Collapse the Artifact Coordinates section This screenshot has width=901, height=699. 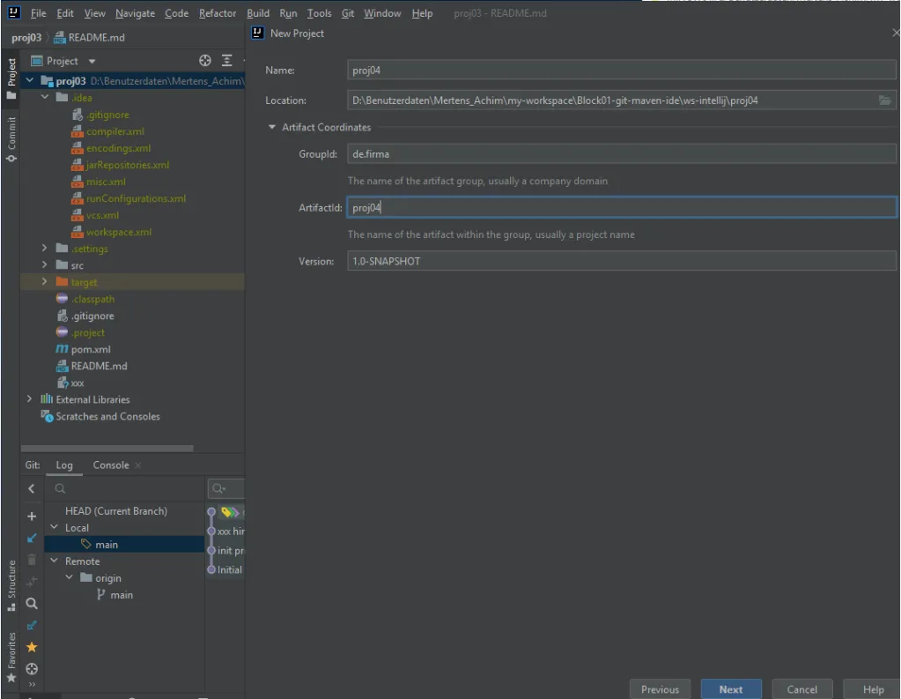click(272, 127)
